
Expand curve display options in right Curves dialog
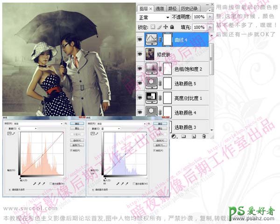pos(93,189)
